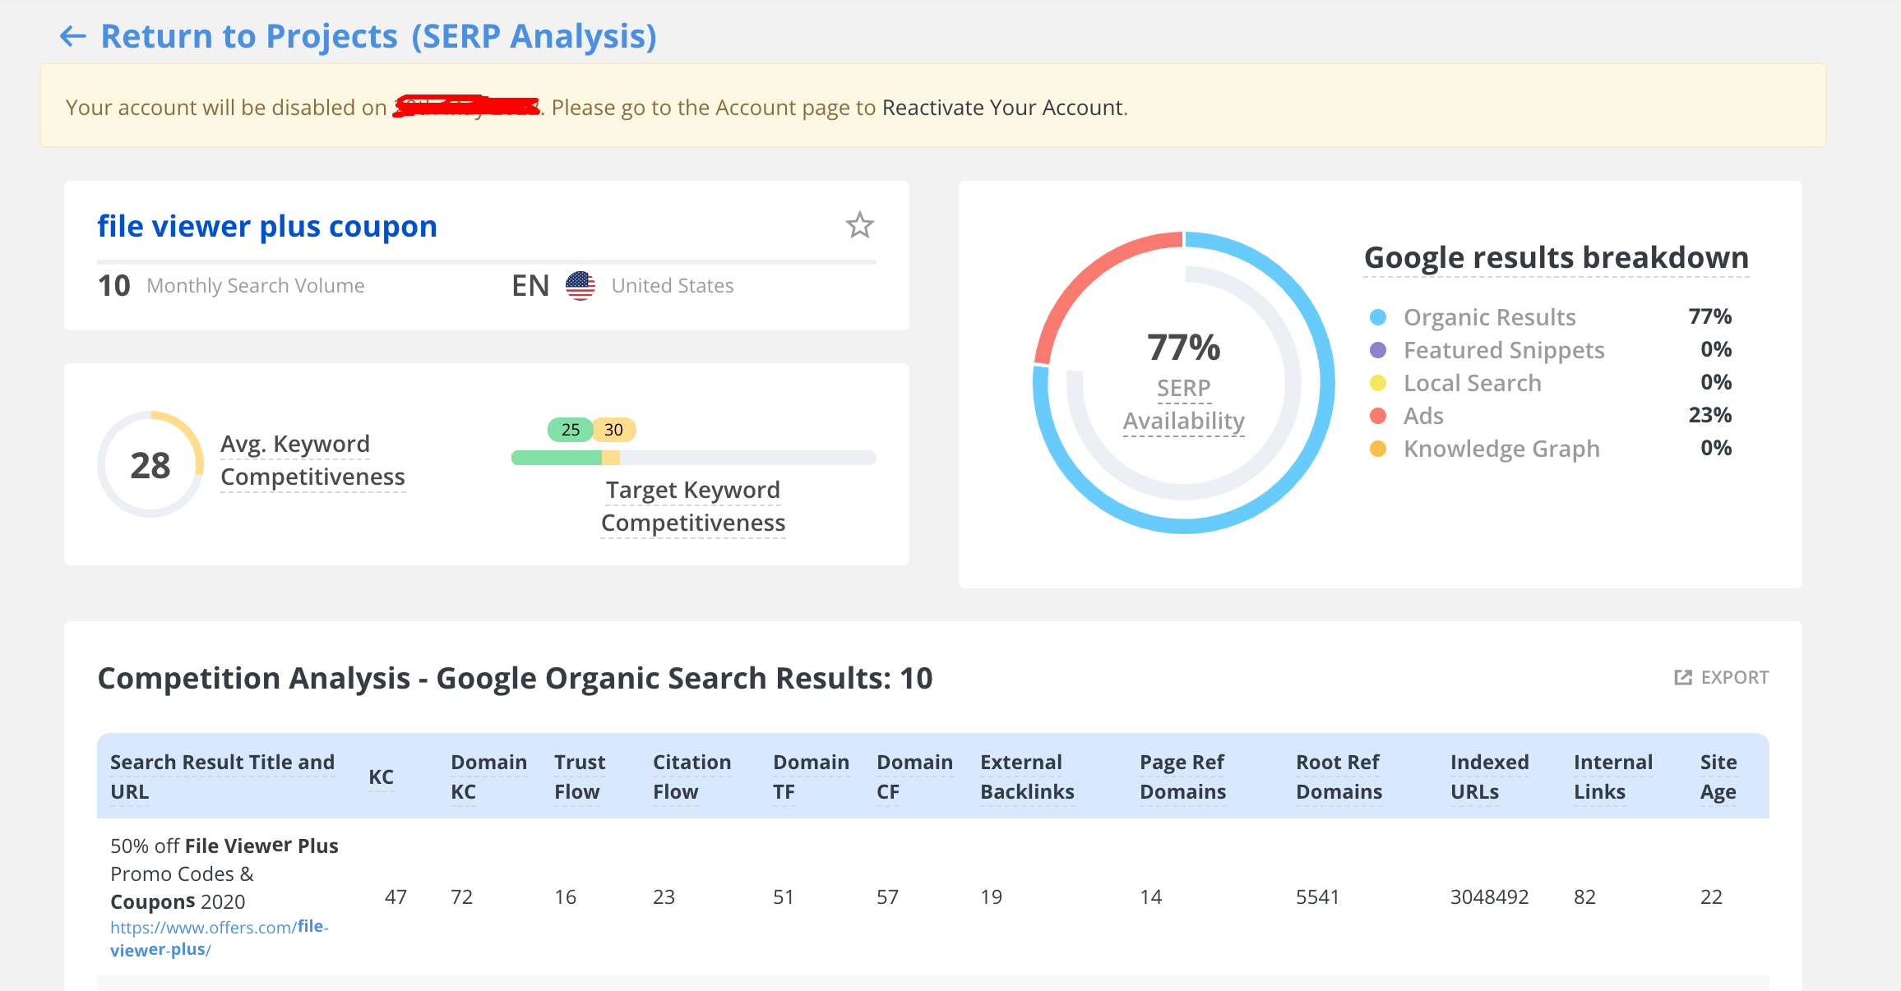Click the Featured Snippets legend label
Viewport: 1901px width, 991px height.
[1504, 350]
